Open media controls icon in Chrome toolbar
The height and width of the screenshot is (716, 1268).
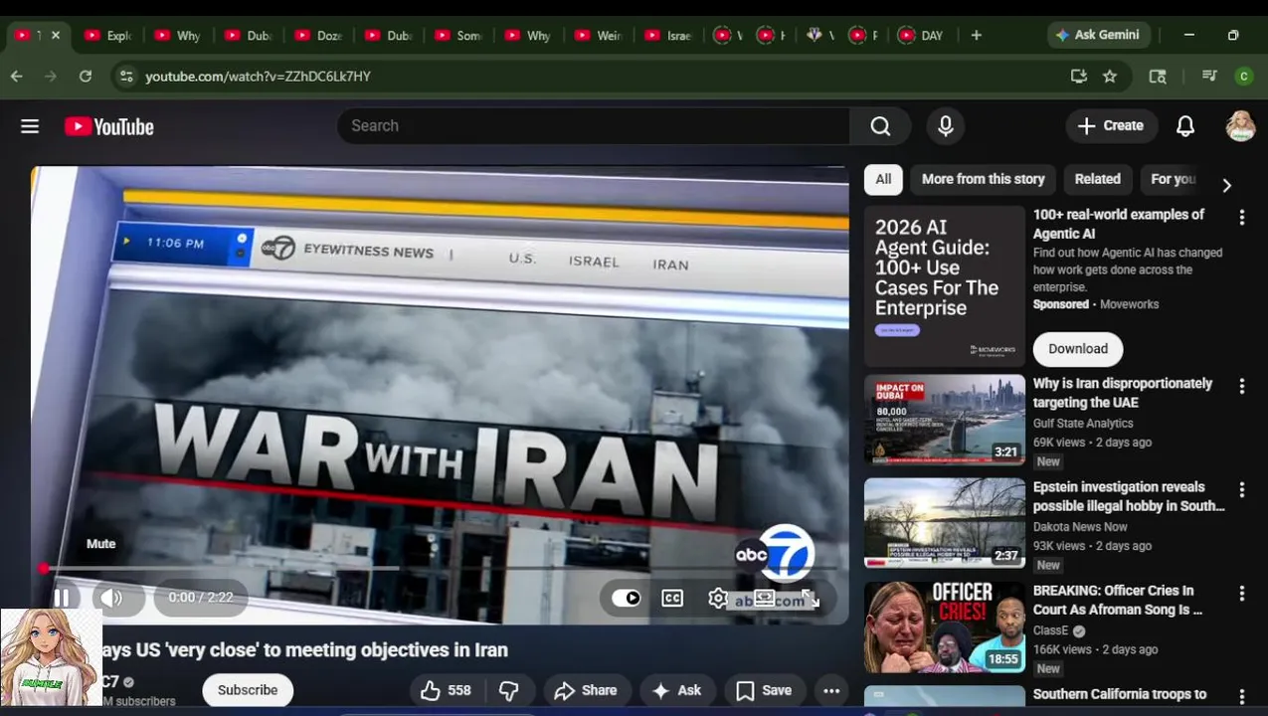click(1209, 76)
